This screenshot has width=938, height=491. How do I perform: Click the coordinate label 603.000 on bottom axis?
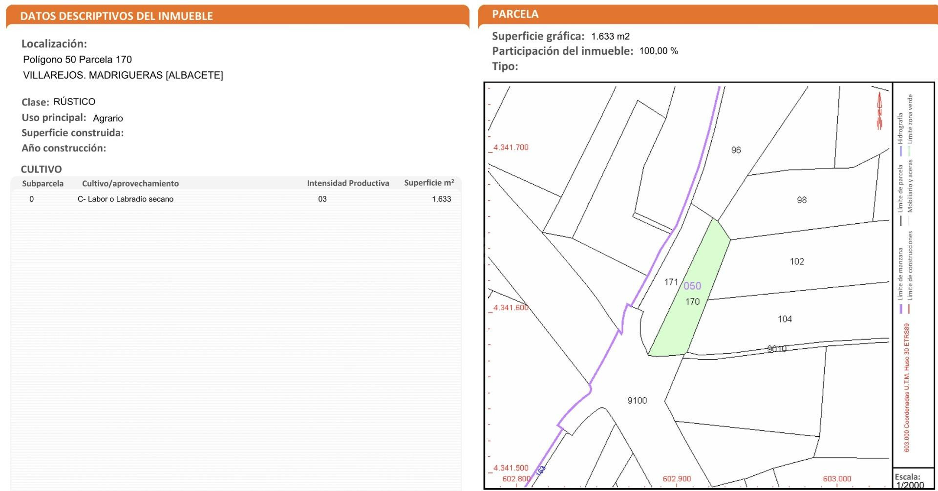tap(837, 479)
